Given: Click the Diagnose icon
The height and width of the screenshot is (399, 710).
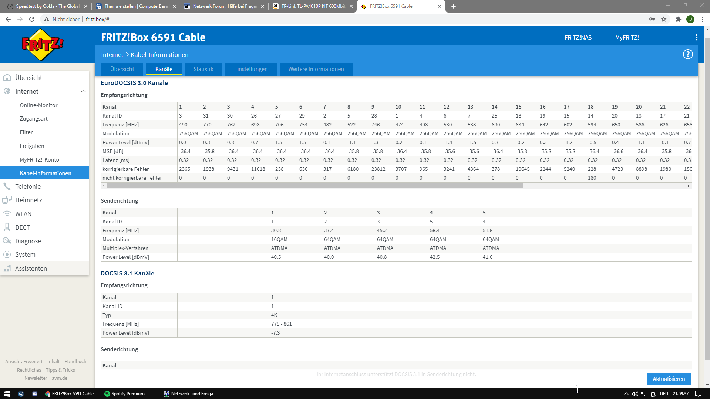Looking at the screenshot, I should click(7, 241).
